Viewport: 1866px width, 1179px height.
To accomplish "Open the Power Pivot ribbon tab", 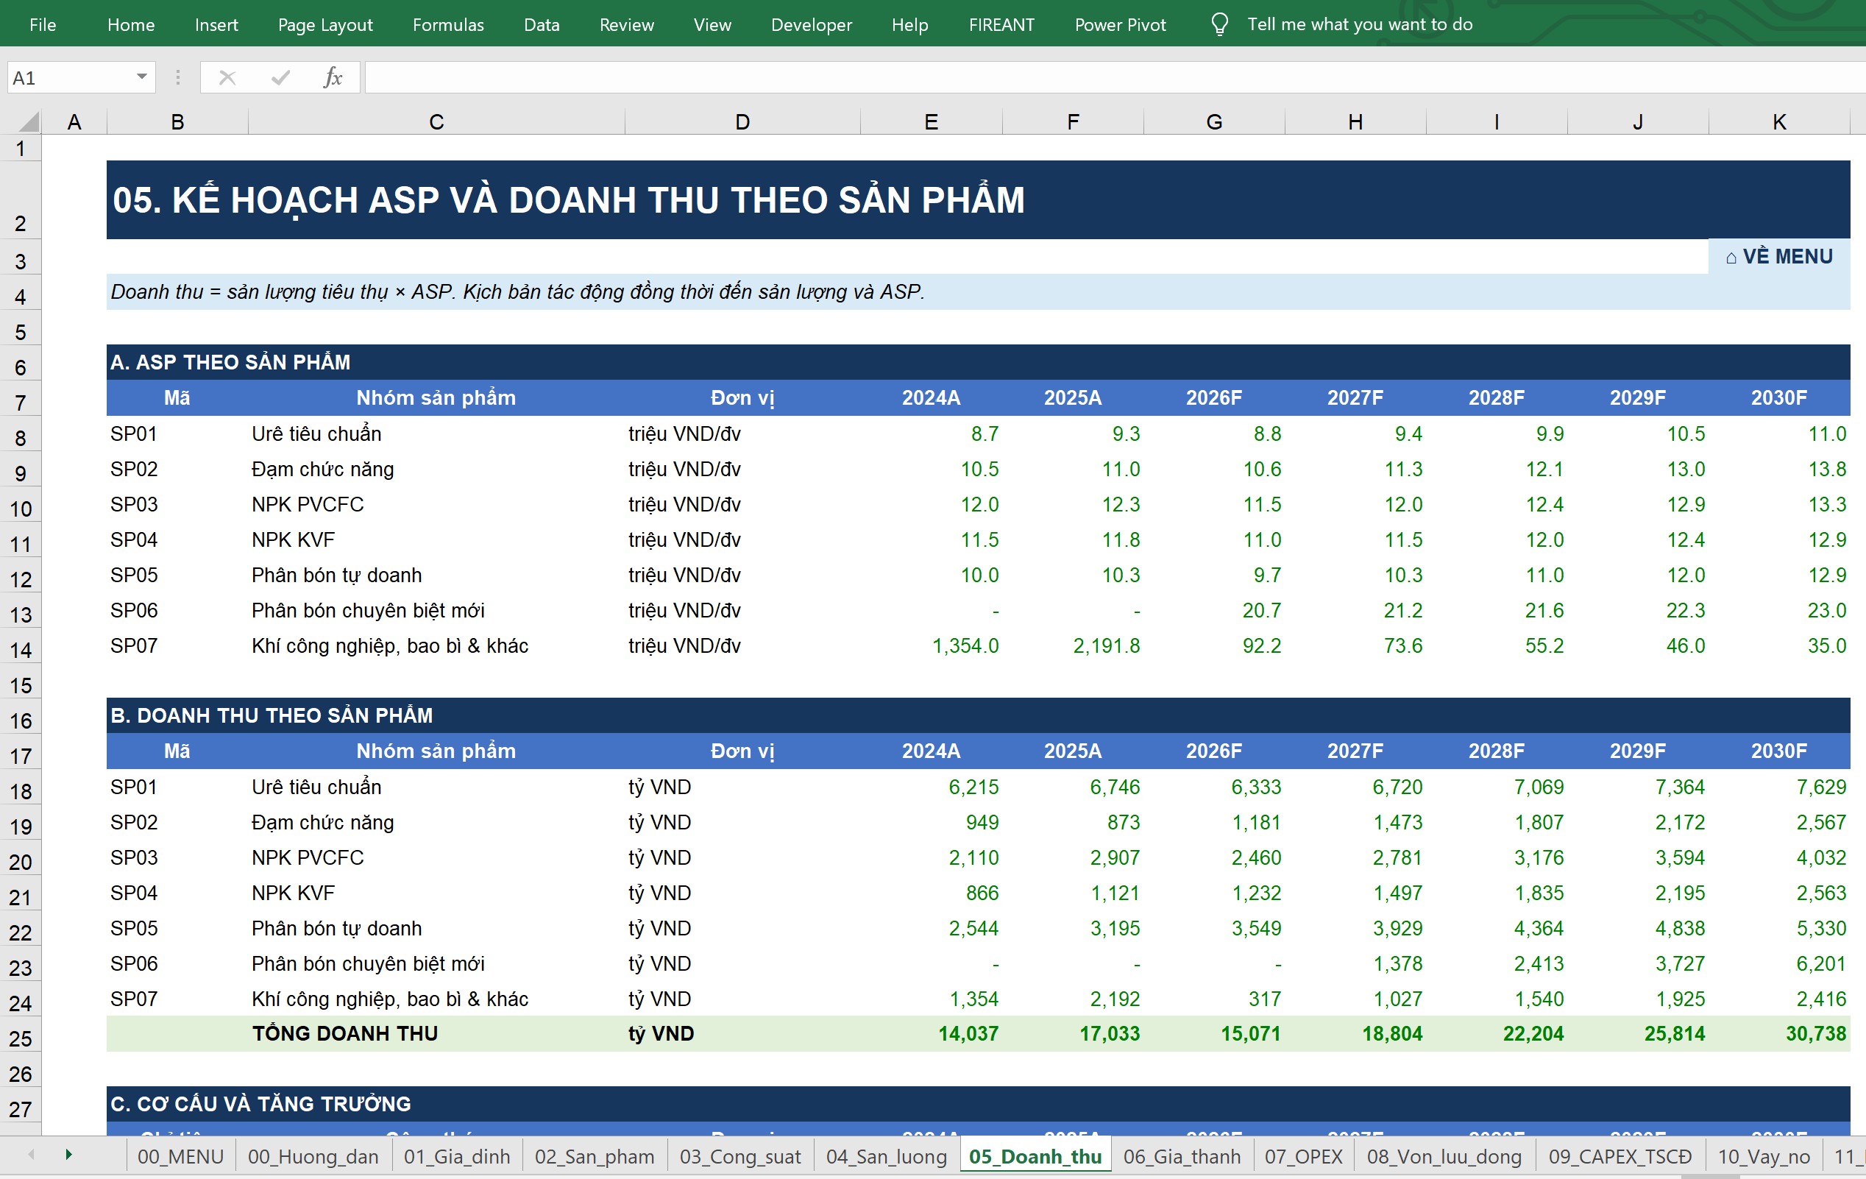I will 1120,25.
